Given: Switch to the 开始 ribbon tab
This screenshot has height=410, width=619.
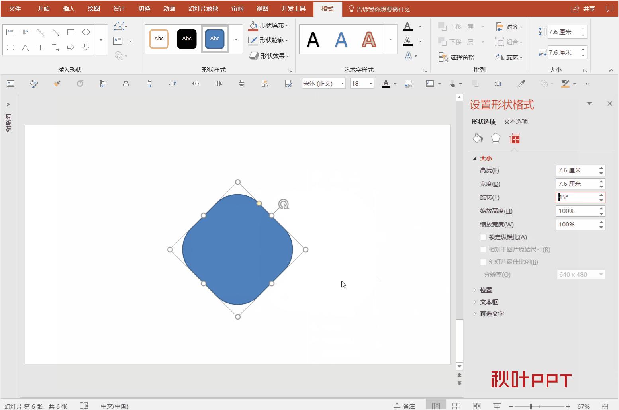Looking at the screenshot, I should click(x=43, y=8).
